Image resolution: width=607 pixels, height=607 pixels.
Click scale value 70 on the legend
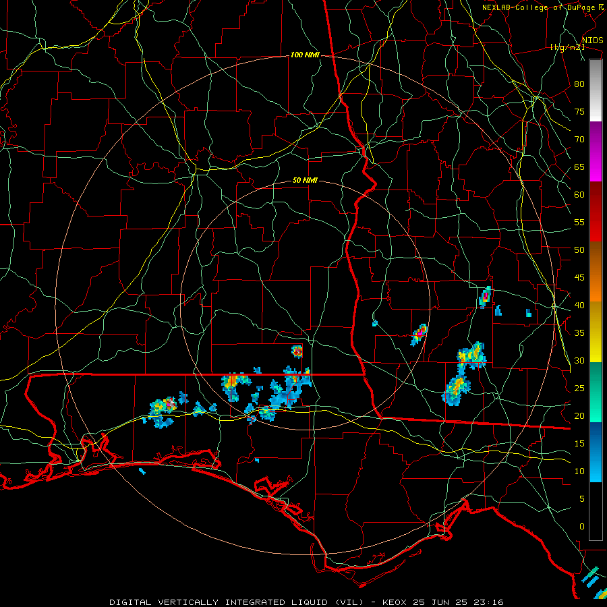[x=579, y=140]
